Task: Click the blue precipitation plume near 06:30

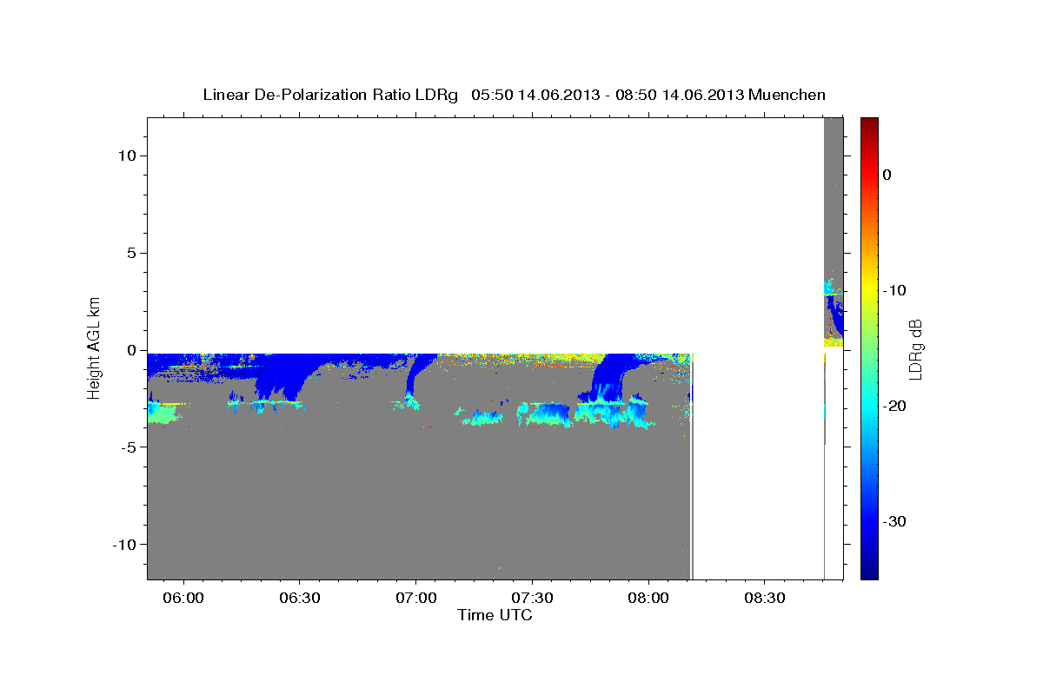Action: [x=282, y=378]
